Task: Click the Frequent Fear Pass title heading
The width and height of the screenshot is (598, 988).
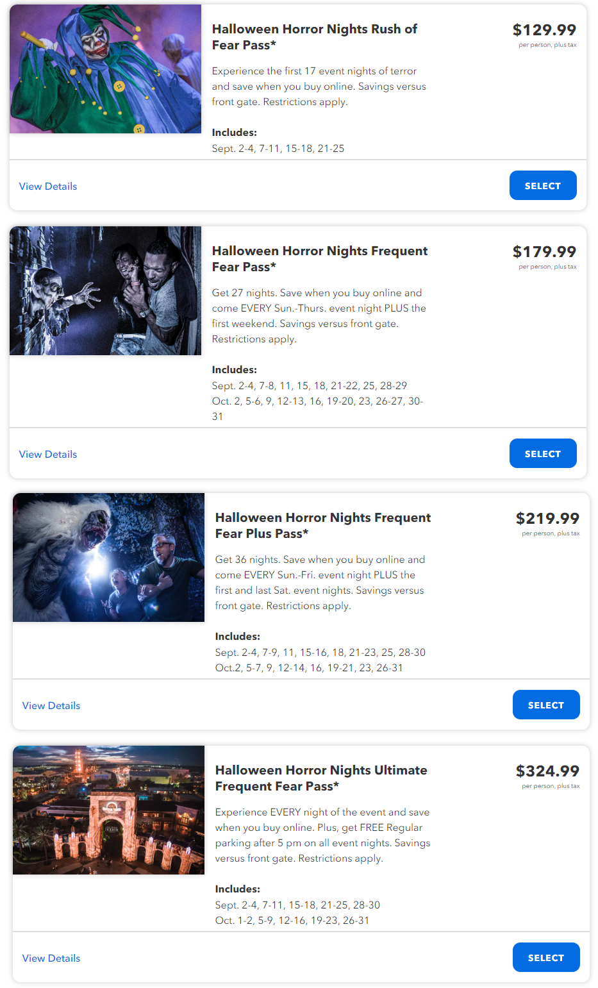Action: [320, 258]
